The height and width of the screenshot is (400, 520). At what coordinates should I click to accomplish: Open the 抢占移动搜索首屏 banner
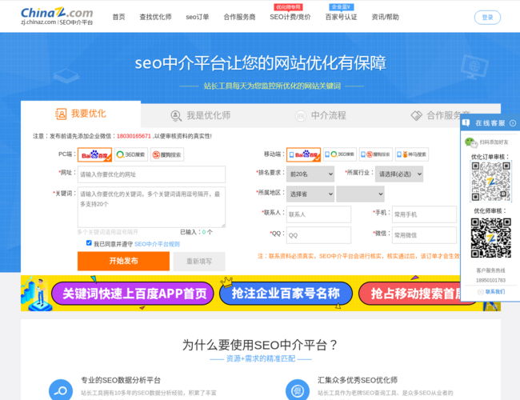click(410, 294)
